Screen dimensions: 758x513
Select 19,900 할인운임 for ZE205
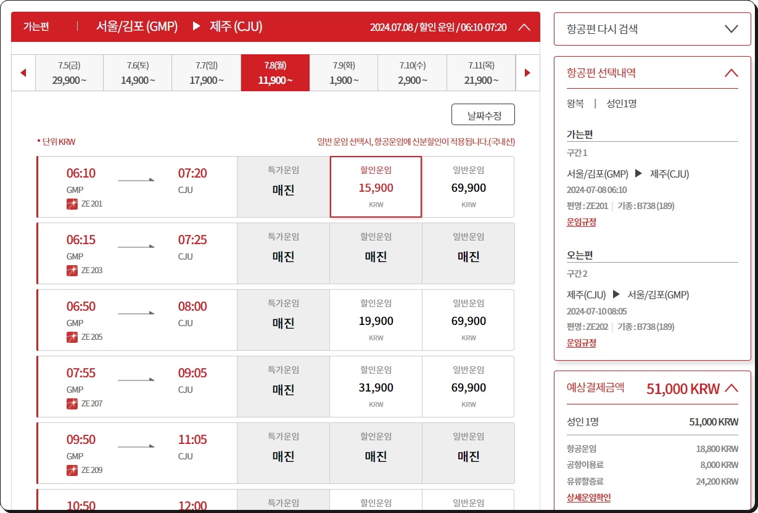(376, 320)
